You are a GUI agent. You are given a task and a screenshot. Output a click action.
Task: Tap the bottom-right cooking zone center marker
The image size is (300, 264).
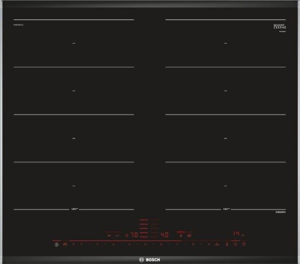[225, 185]
